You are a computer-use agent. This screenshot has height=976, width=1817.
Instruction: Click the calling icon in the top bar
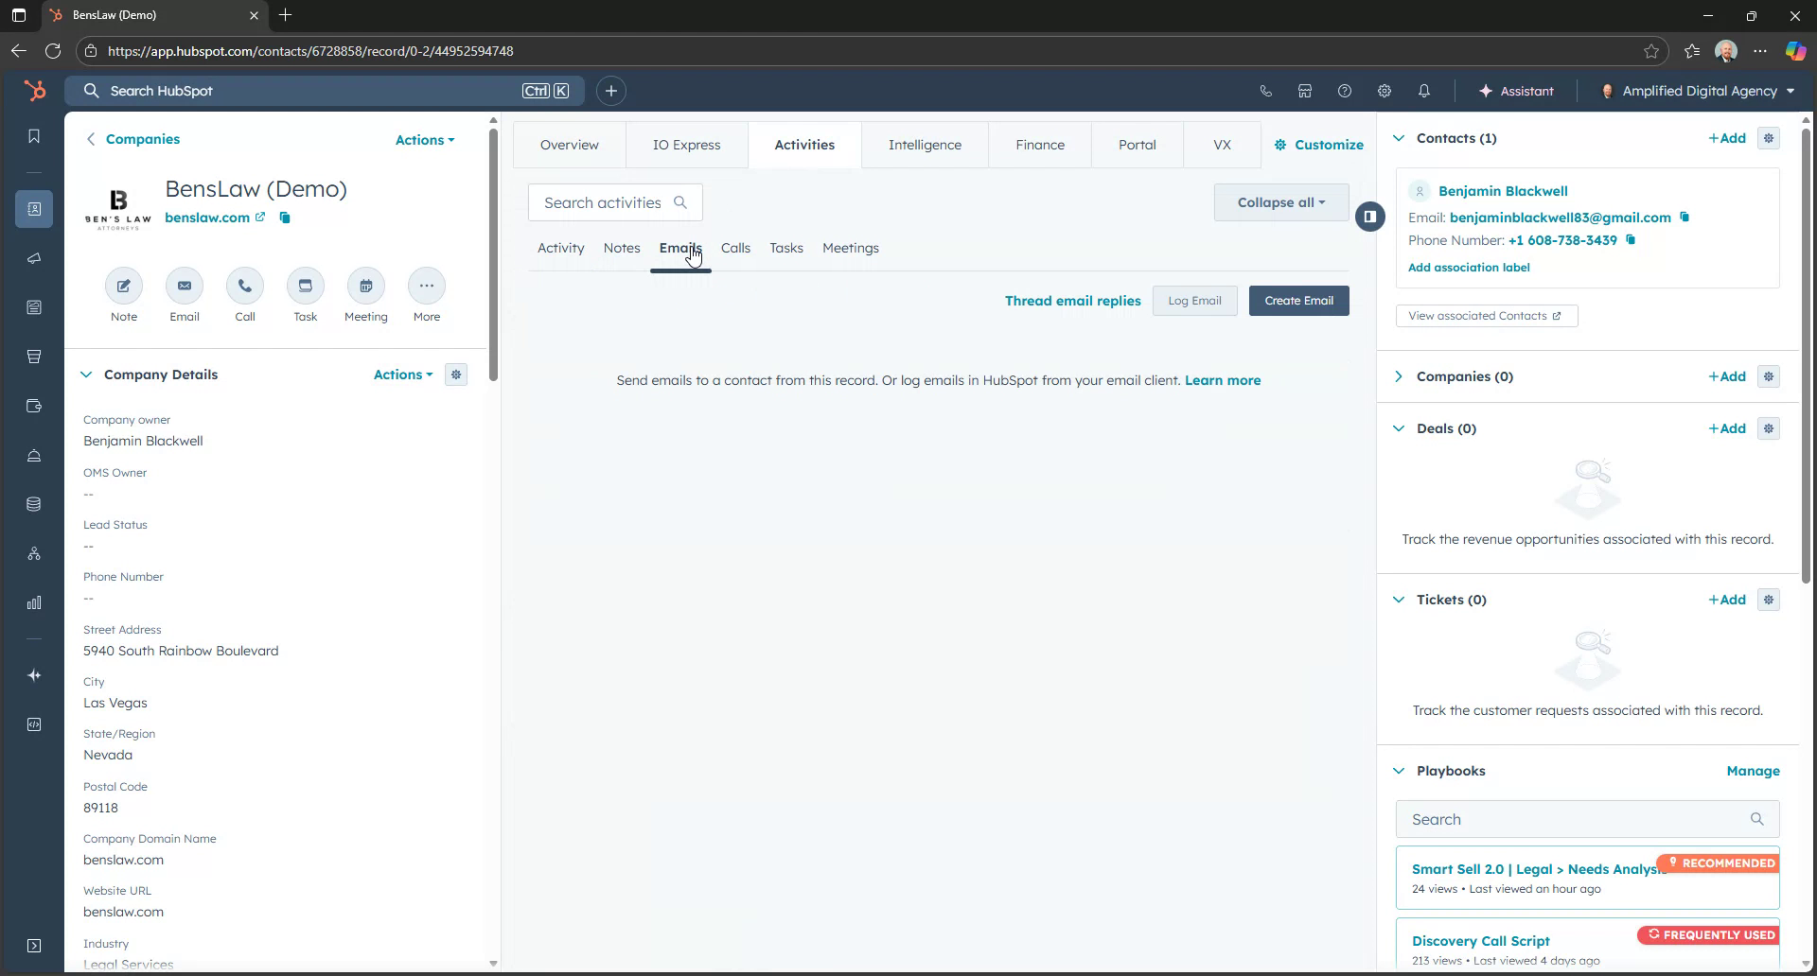[x=1265, y=90]
